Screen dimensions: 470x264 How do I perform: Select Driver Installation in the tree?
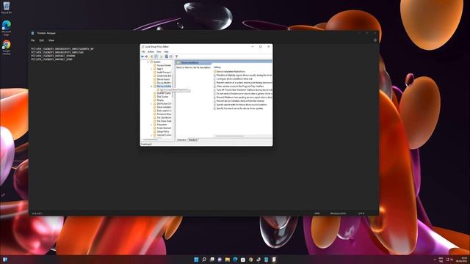tap(162, 107)
